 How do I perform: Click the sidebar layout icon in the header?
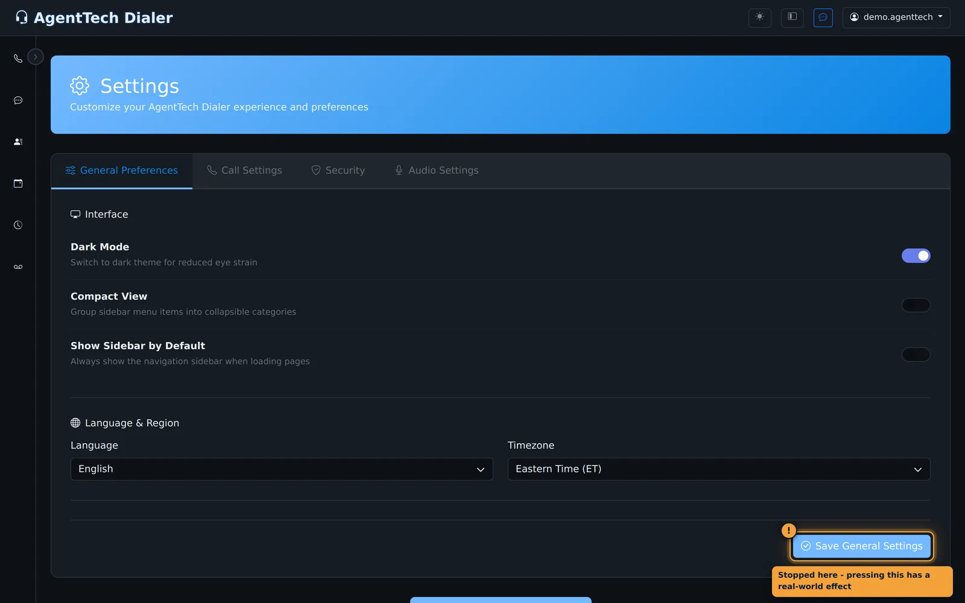(x=793, y=17)
